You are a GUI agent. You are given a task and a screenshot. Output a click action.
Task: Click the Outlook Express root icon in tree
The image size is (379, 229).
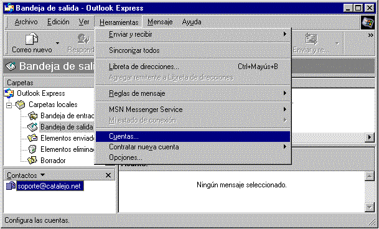click(9, 93)
